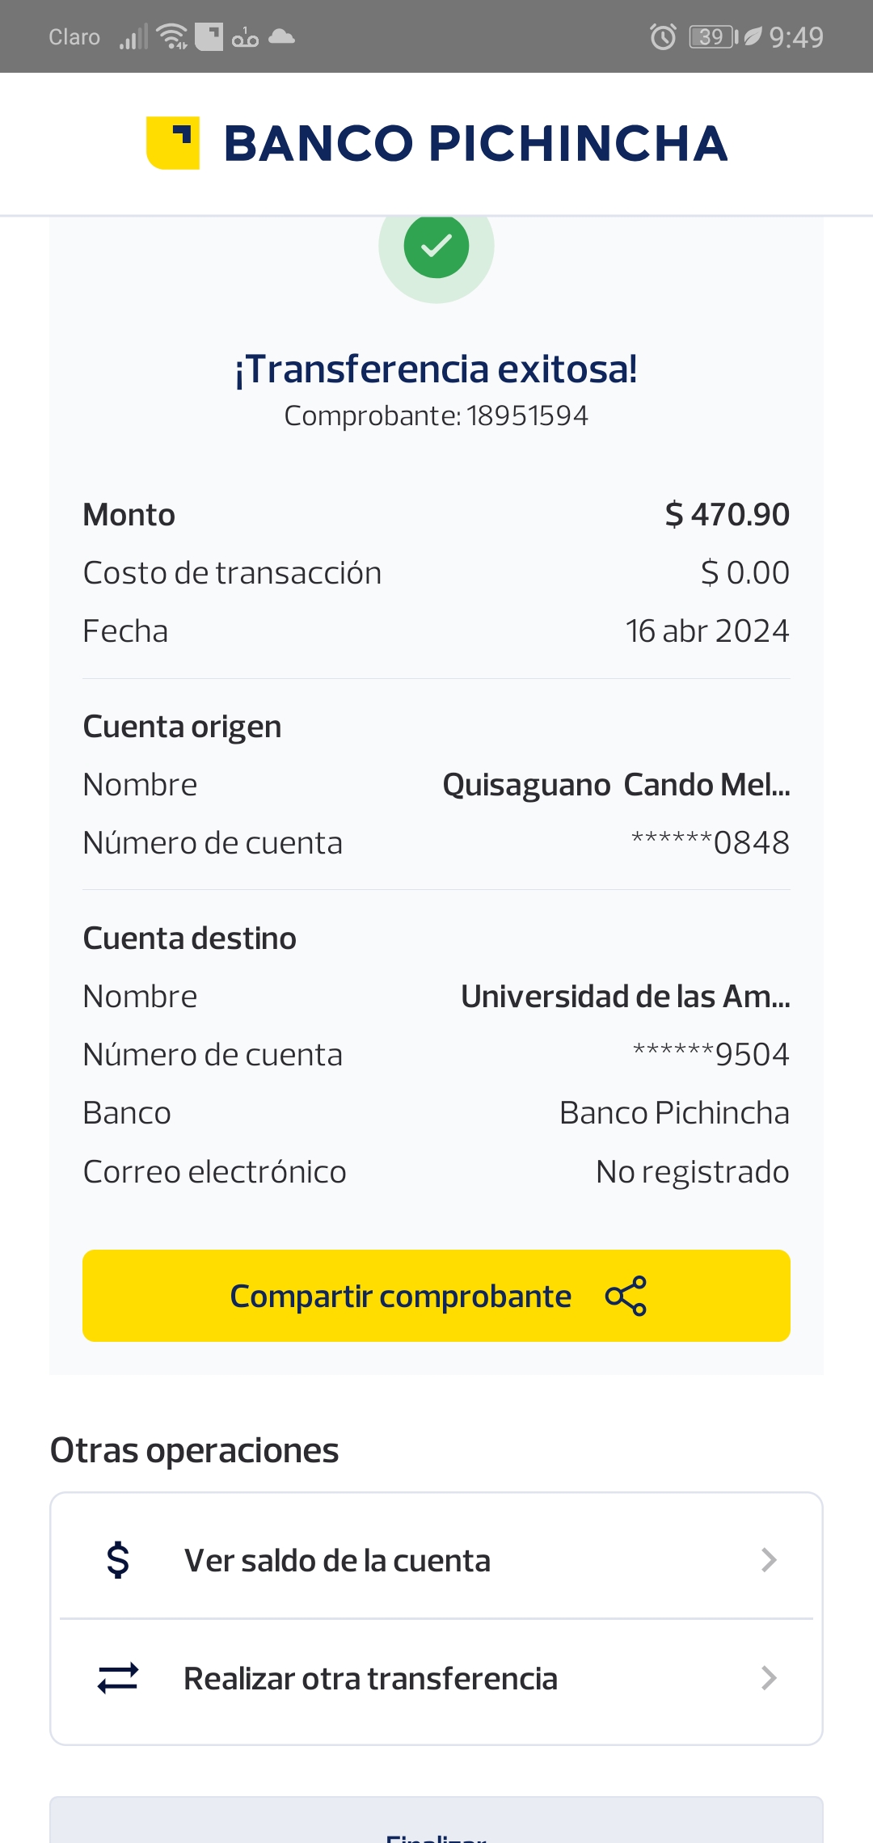Open Ver saldo de la cuenta option
This screenshot has width=873, height=1843.
click(x=338, y=1560)
